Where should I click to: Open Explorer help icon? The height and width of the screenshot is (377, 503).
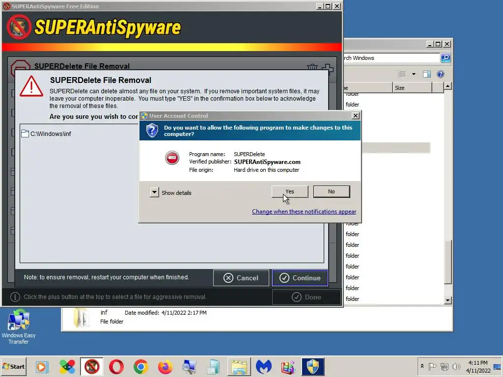[x=441, y=74]
